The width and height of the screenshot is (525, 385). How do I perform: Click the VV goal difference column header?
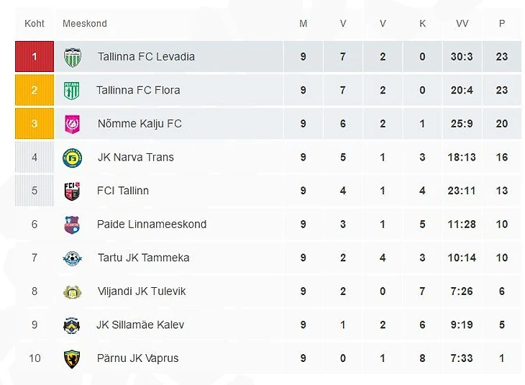click(462, 24)
